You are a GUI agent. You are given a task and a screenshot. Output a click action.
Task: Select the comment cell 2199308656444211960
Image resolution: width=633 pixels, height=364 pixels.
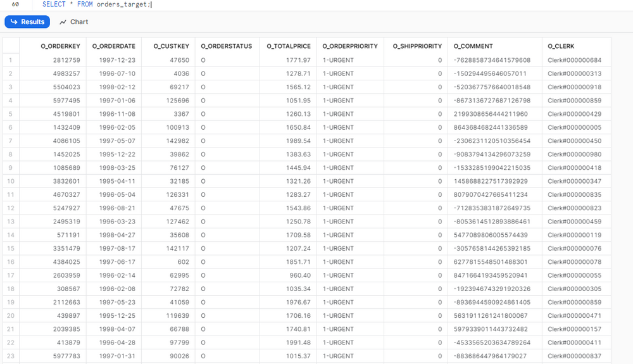(x=491, y=114)
